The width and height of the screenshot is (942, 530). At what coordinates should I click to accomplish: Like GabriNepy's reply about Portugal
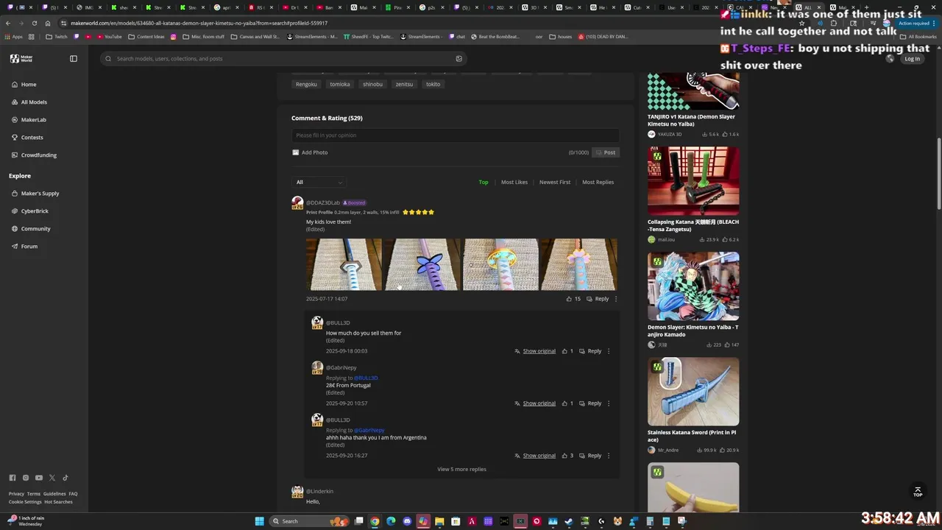point(567,403)
